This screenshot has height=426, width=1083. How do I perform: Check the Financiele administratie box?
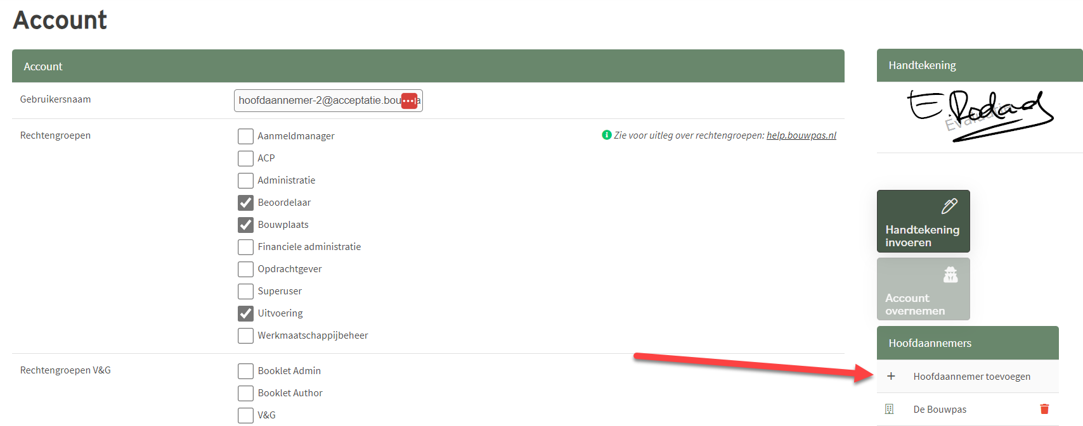click(x=245, y=247)
